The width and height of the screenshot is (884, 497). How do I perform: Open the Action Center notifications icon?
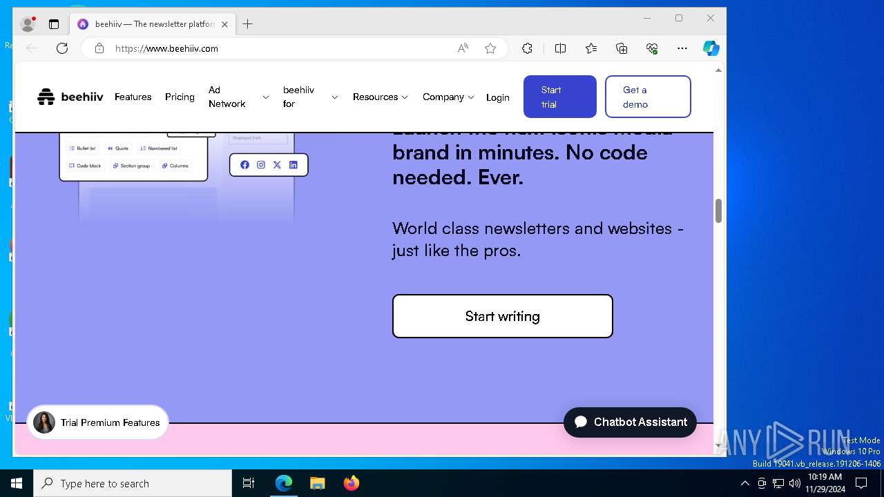pos(861,483)
